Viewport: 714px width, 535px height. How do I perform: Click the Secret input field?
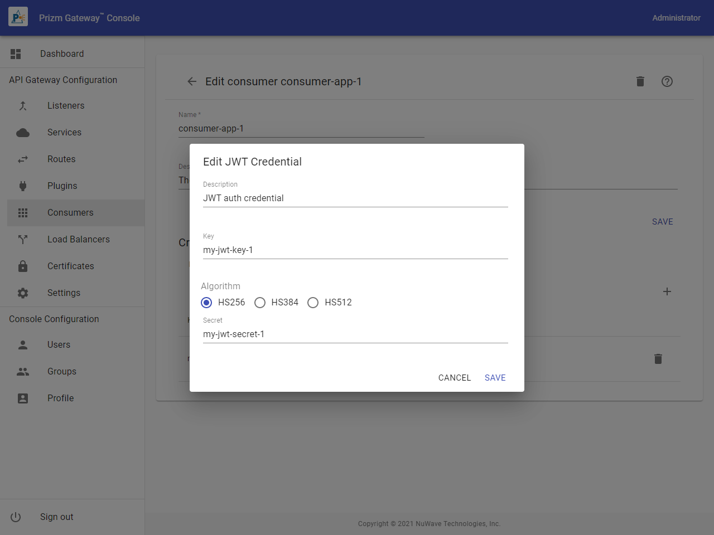(355, 334)
